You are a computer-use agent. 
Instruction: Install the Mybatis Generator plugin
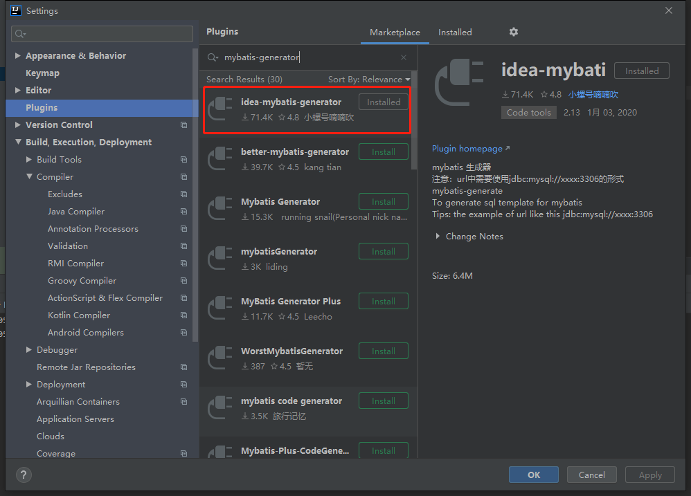(383, 202)
